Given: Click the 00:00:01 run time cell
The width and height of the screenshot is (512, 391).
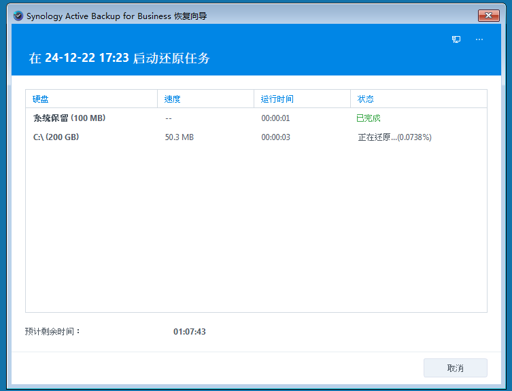Looking at the screenshot, I should tap(276, 118).
